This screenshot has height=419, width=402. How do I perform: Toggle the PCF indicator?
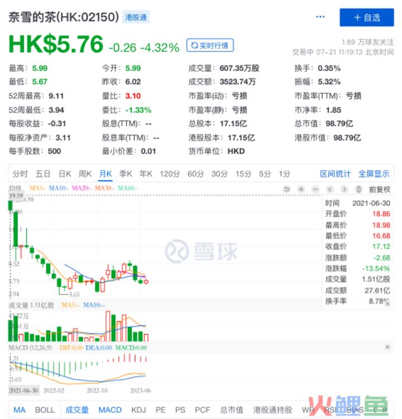click(x=203, y=410)
